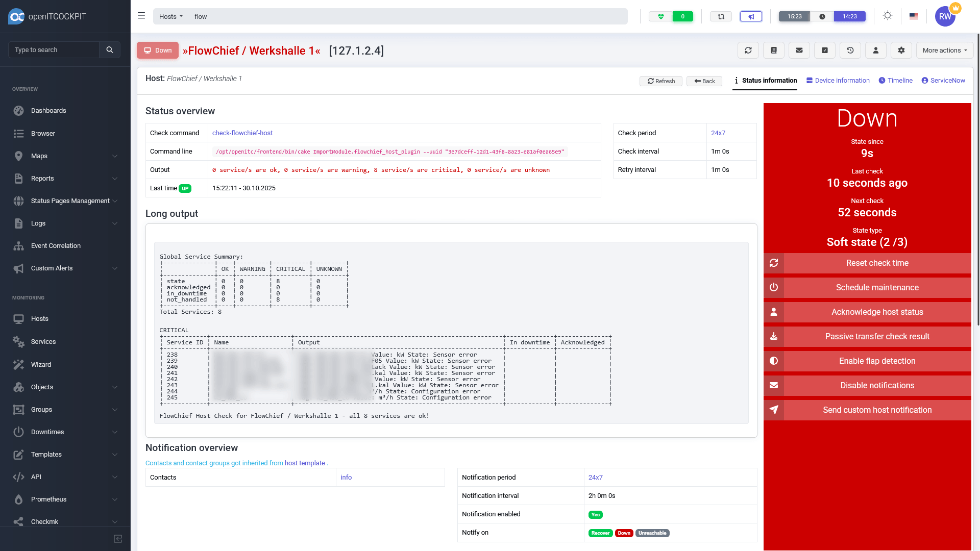The image size is (980, 551).
Task: Click the Back button
Action: pos(704,81)
